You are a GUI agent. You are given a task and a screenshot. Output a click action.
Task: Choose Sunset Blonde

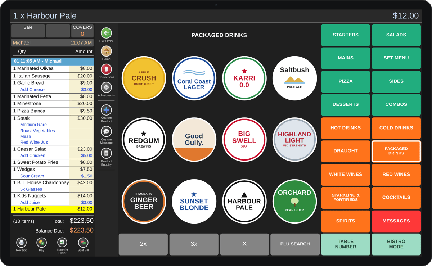[x=194, y=201]
